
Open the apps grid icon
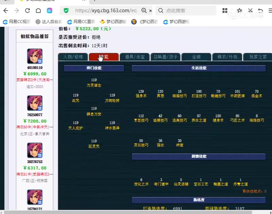click(x=225, y=11)
